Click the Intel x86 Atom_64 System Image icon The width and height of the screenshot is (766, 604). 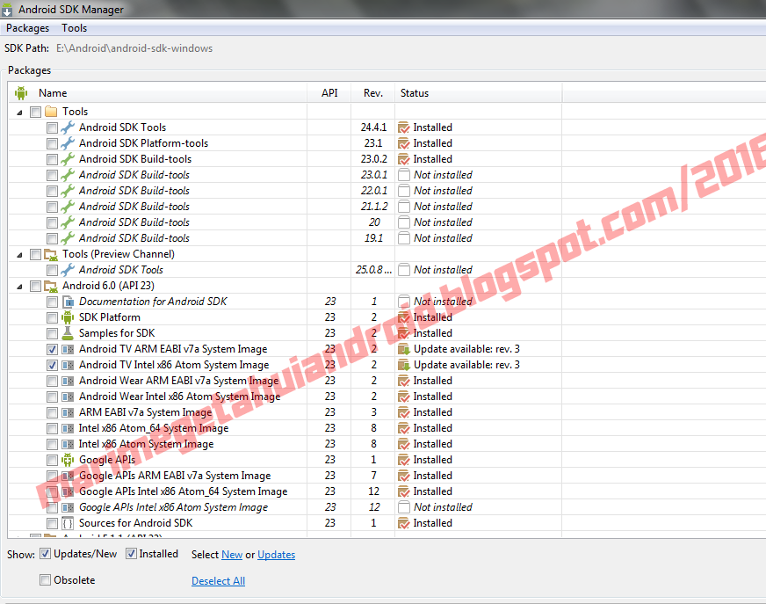68,428
